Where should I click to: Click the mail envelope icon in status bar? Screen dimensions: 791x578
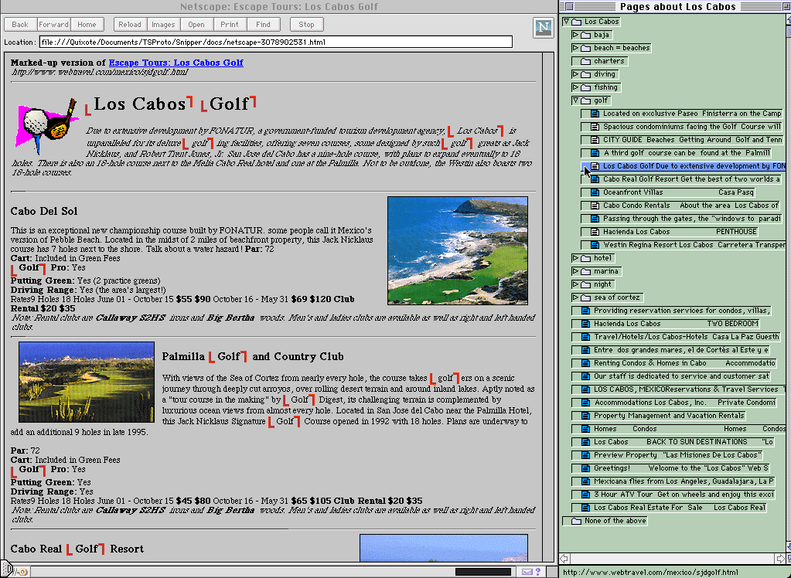click(527, 572)
